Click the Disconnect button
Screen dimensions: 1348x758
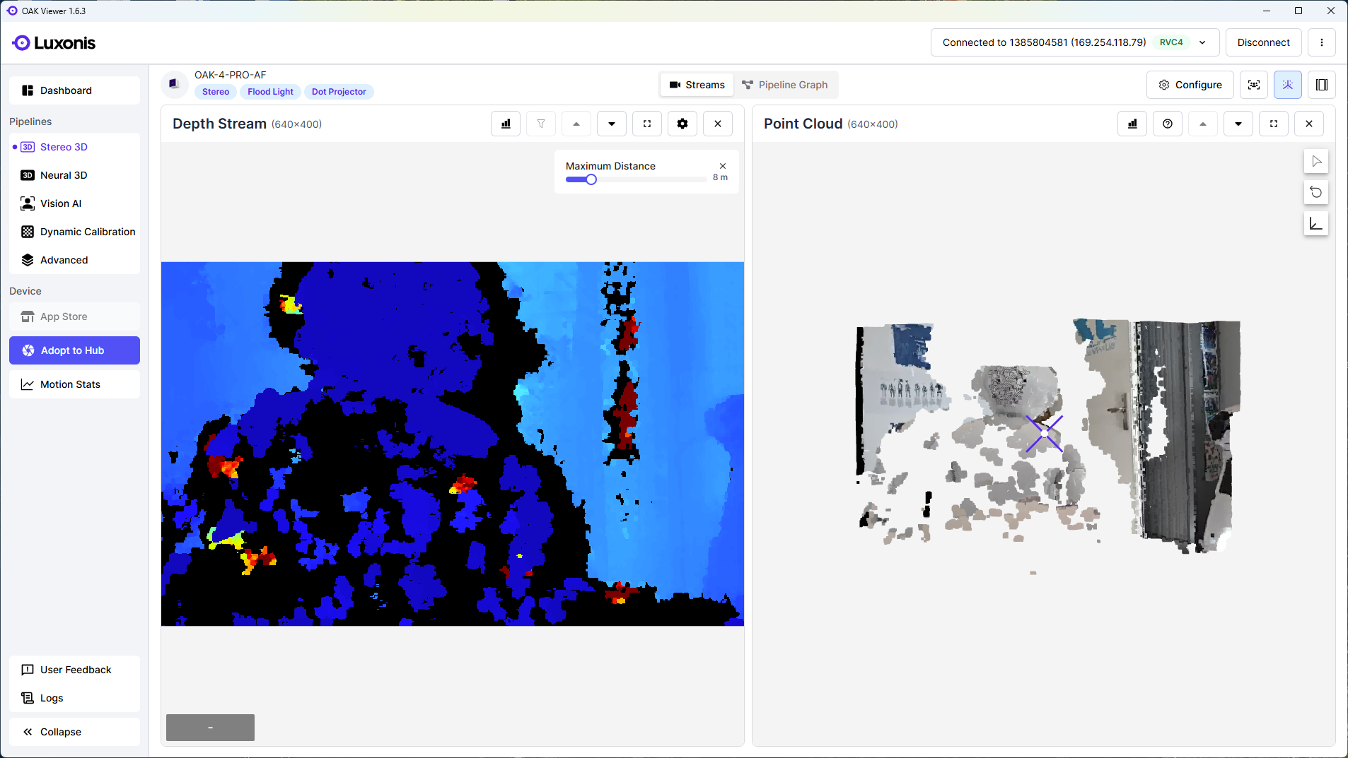point(1263,42)
